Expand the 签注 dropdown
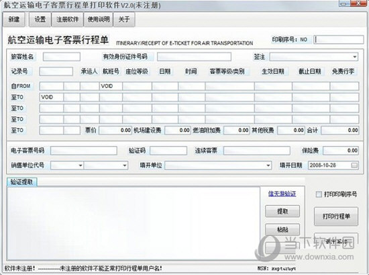 pyautogui.click(x=354, y=56)
